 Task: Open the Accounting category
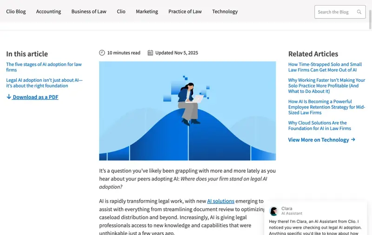coord(48,11)
